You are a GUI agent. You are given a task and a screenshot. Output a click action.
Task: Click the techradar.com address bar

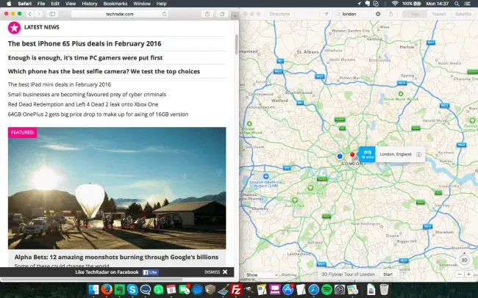(x=119, y=14)
